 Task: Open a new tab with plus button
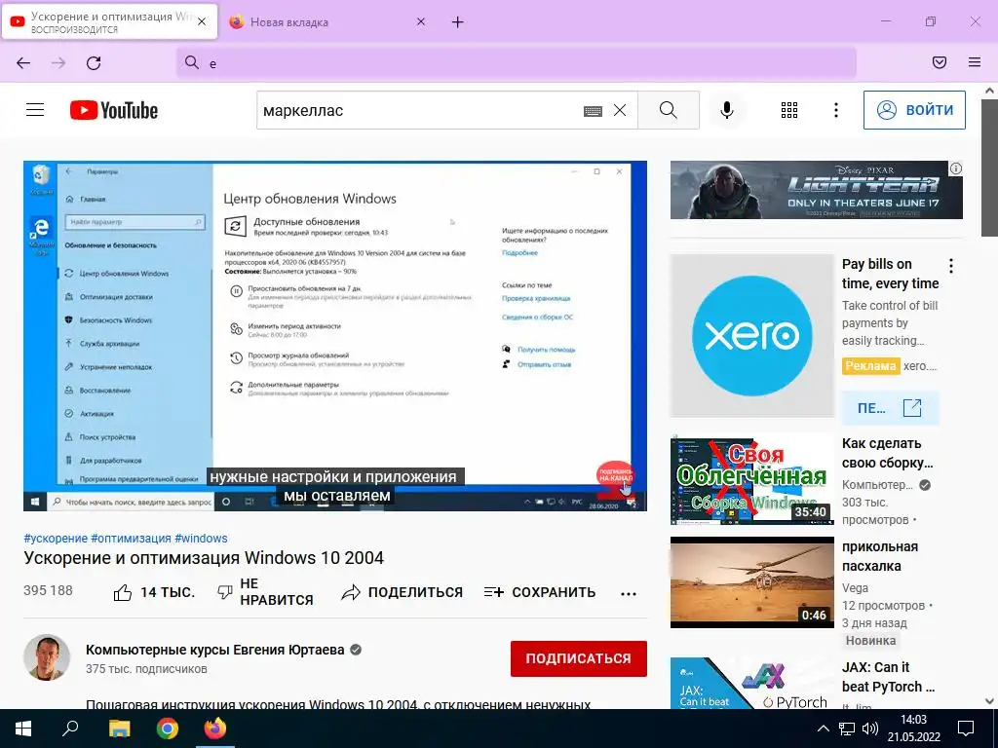458,22
